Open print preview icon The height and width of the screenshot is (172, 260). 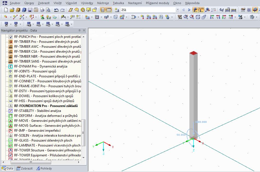48,10
